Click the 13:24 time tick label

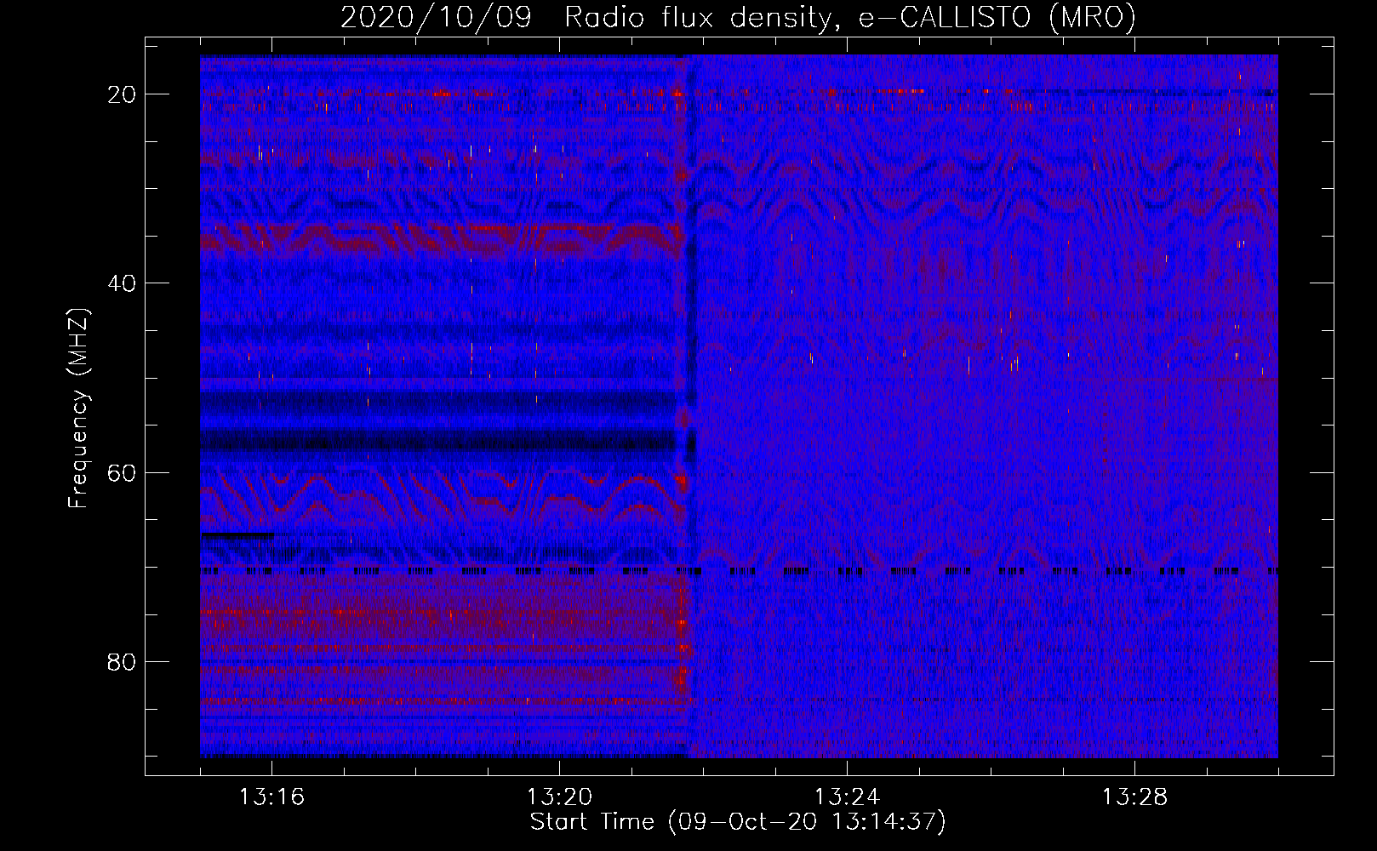pyautogui.click(x=847, y=797)
